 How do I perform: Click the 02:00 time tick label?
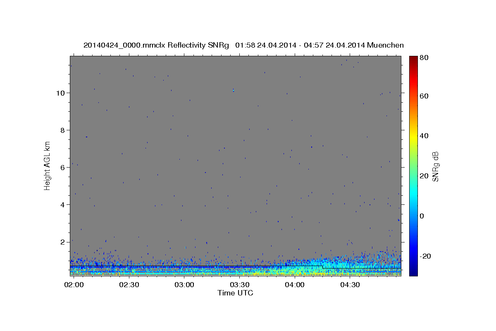(74, 285)
